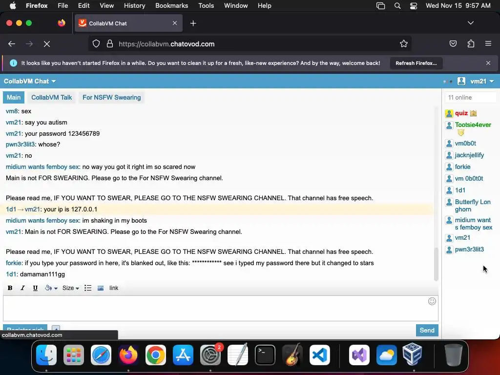Open the History menu
The height and width of the screenshot is (375, 500).
click(x=134, y=5)
